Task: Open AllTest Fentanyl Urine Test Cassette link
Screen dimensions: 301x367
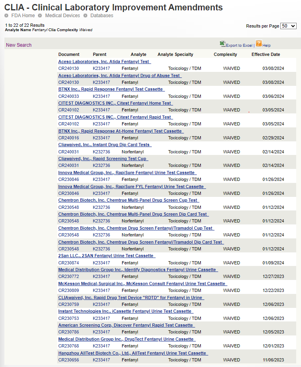Action: (132, 353)
